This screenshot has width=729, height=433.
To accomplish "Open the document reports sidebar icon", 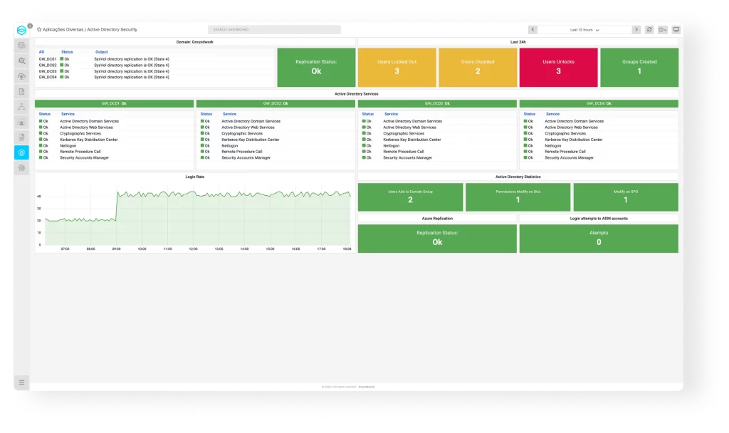I will click(x=22, y=91).
